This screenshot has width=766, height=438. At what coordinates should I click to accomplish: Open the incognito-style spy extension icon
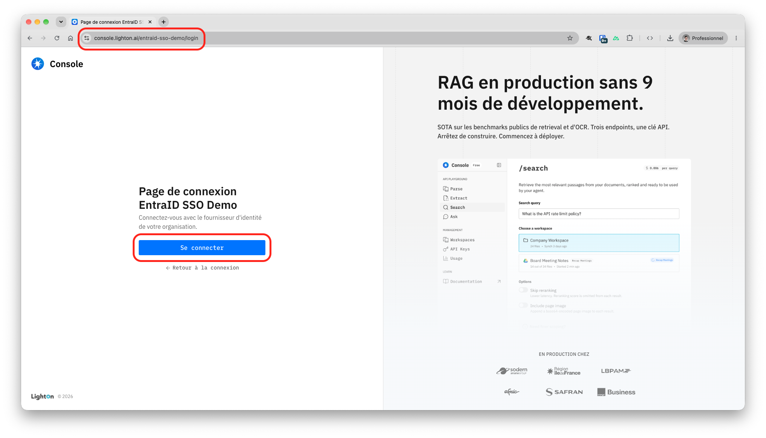point(589,38)
